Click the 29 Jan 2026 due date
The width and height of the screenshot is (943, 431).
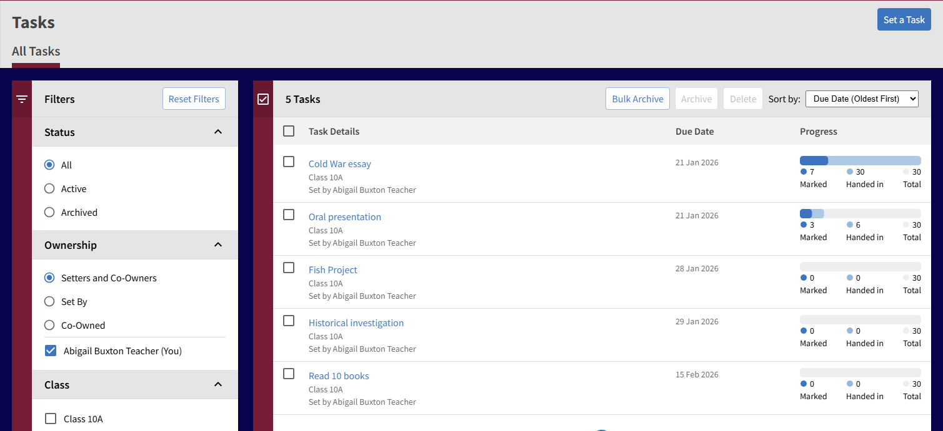point(697,322)
